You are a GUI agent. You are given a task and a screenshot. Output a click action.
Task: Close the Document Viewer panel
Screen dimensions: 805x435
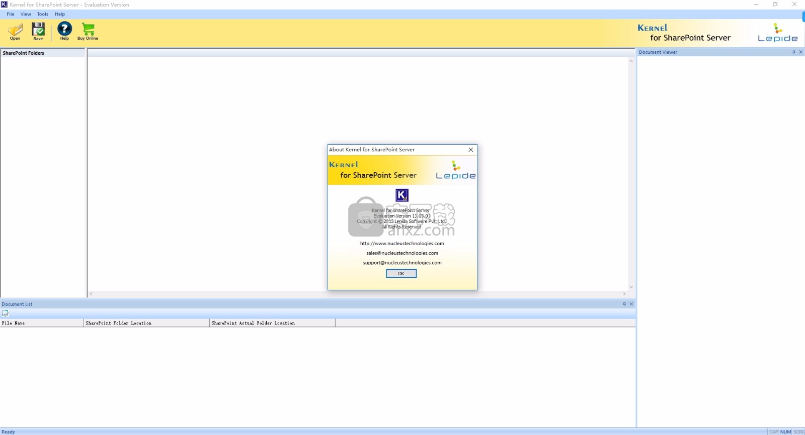[x=801, y=52]
